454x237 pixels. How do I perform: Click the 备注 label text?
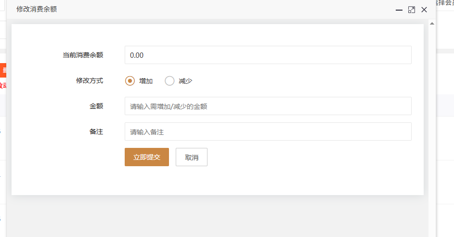pyautogui.click(x=96, y=132)
